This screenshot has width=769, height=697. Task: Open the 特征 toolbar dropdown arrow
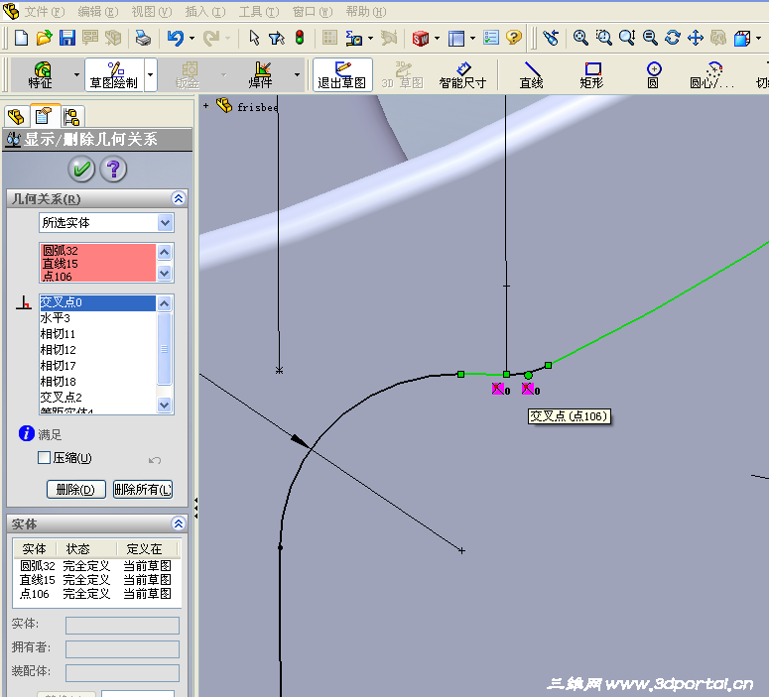pos(76,75)
